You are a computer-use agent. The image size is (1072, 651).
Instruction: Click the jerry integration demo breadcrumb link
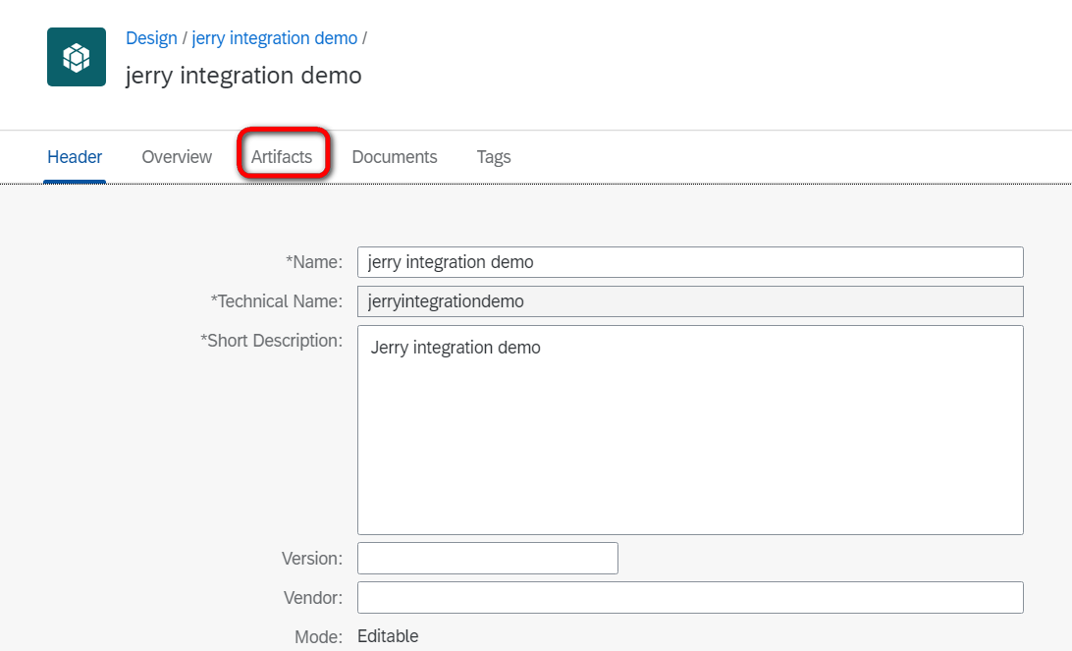[x=274, y=38]
